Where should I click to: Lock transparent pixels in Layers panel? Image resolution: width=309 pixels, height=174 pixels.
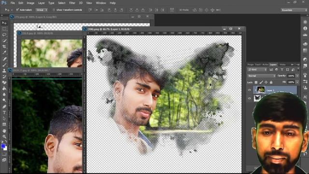pyautogui.click(x=256, y=82)
